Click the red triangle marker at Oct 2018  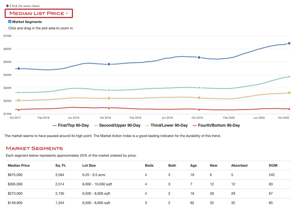(109, 108)
